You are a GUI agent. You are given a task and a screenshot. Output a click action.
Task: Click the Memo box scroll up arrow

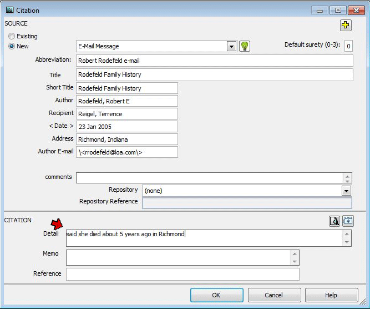[295, 254]
